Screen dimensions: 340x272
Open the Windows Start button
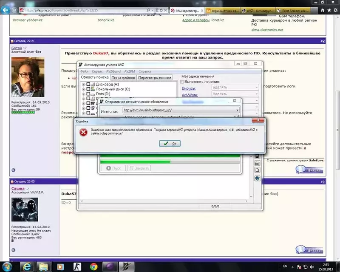click(x=7, y=266)
